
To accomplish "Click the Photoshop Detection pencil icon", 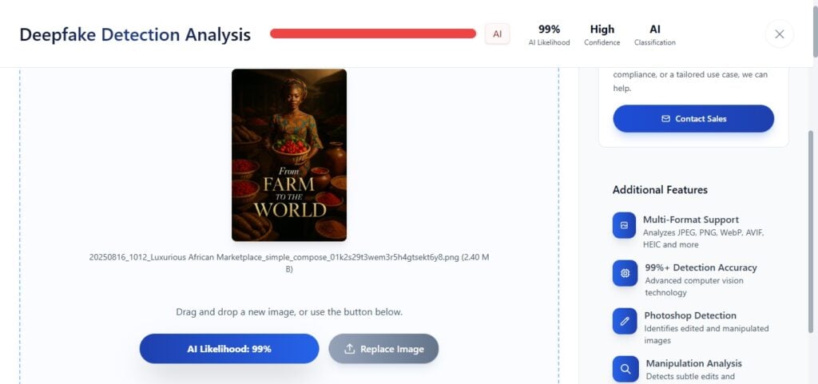I will 625,321.
